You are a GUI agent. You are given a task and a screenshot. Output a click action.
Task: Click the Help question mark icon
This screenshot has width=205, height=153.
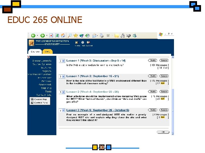click(x=83, y=42)
